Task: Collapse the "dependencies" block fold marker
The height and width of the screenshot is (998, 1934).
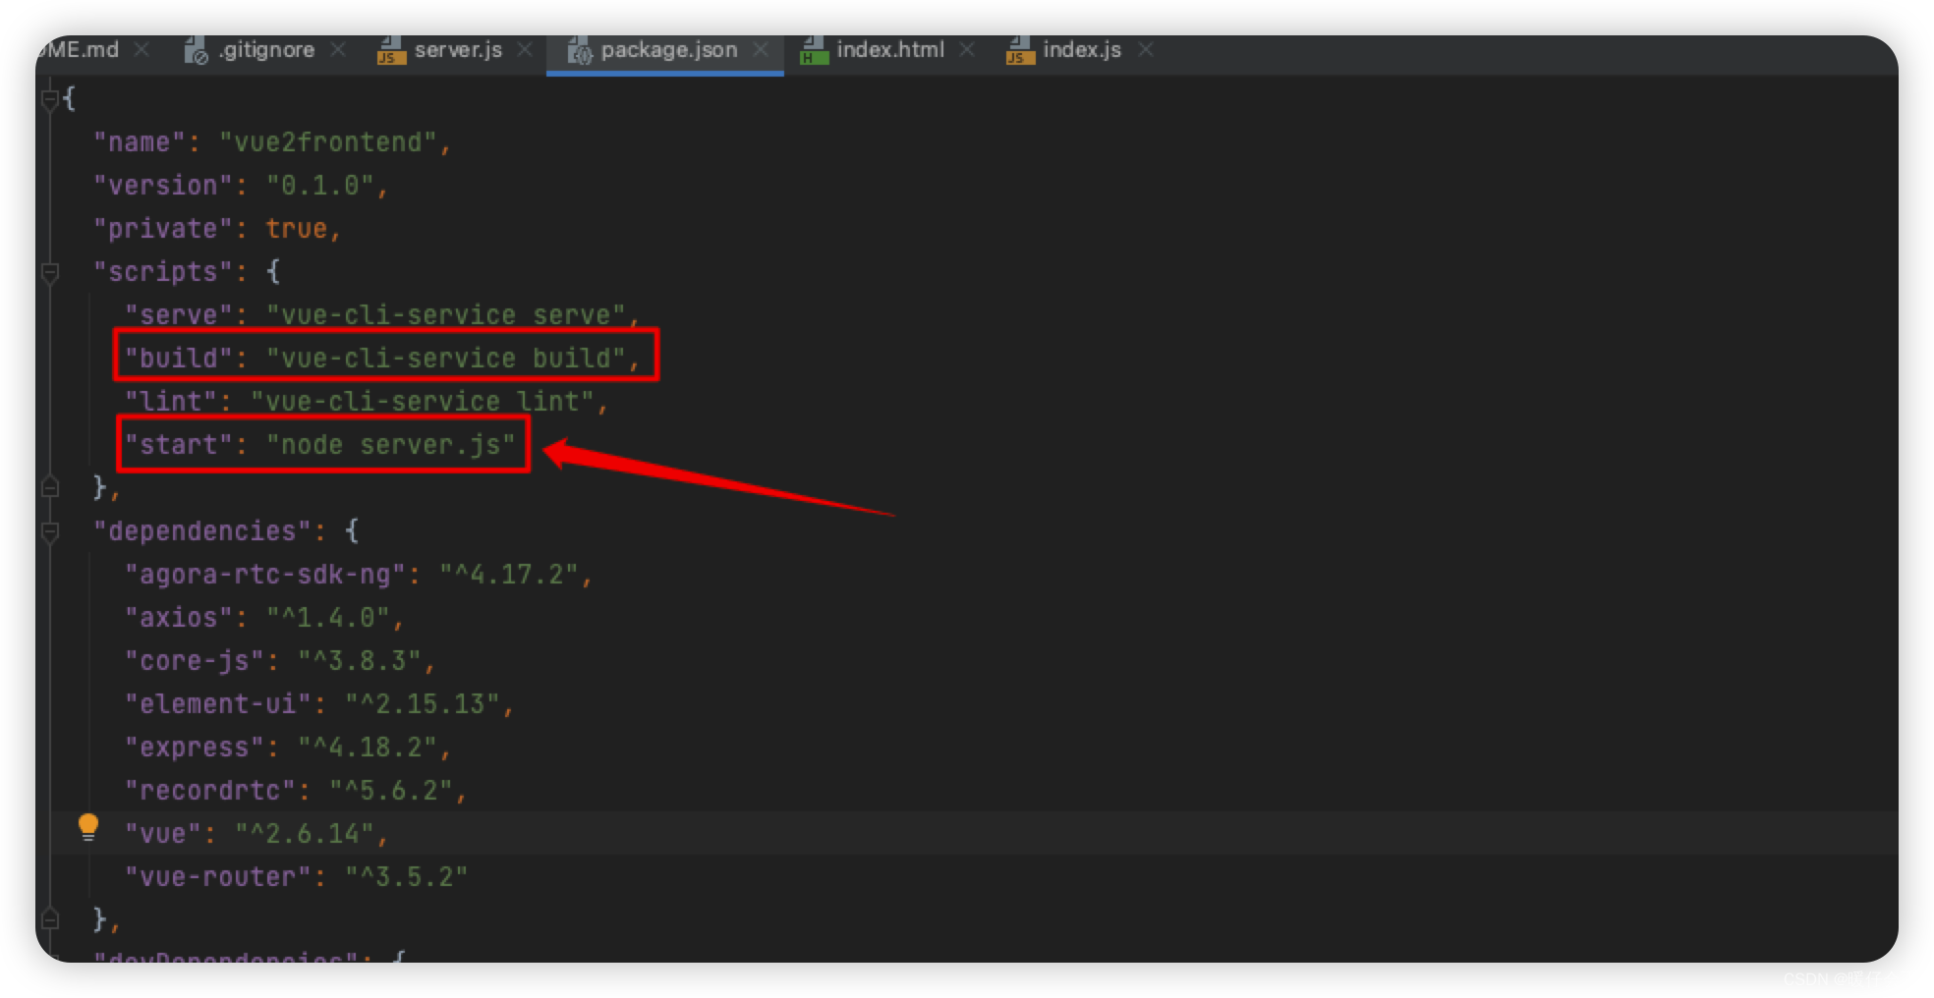Action: point(50,531)
